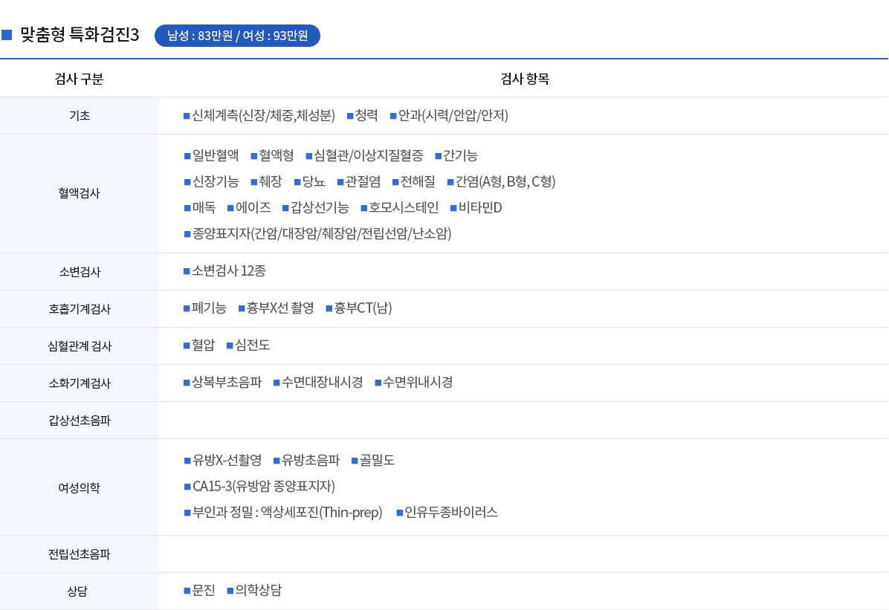
Task: Click the blue bullet before 신체계측(신장/체중,체성분)
Action: click(187, 116)
